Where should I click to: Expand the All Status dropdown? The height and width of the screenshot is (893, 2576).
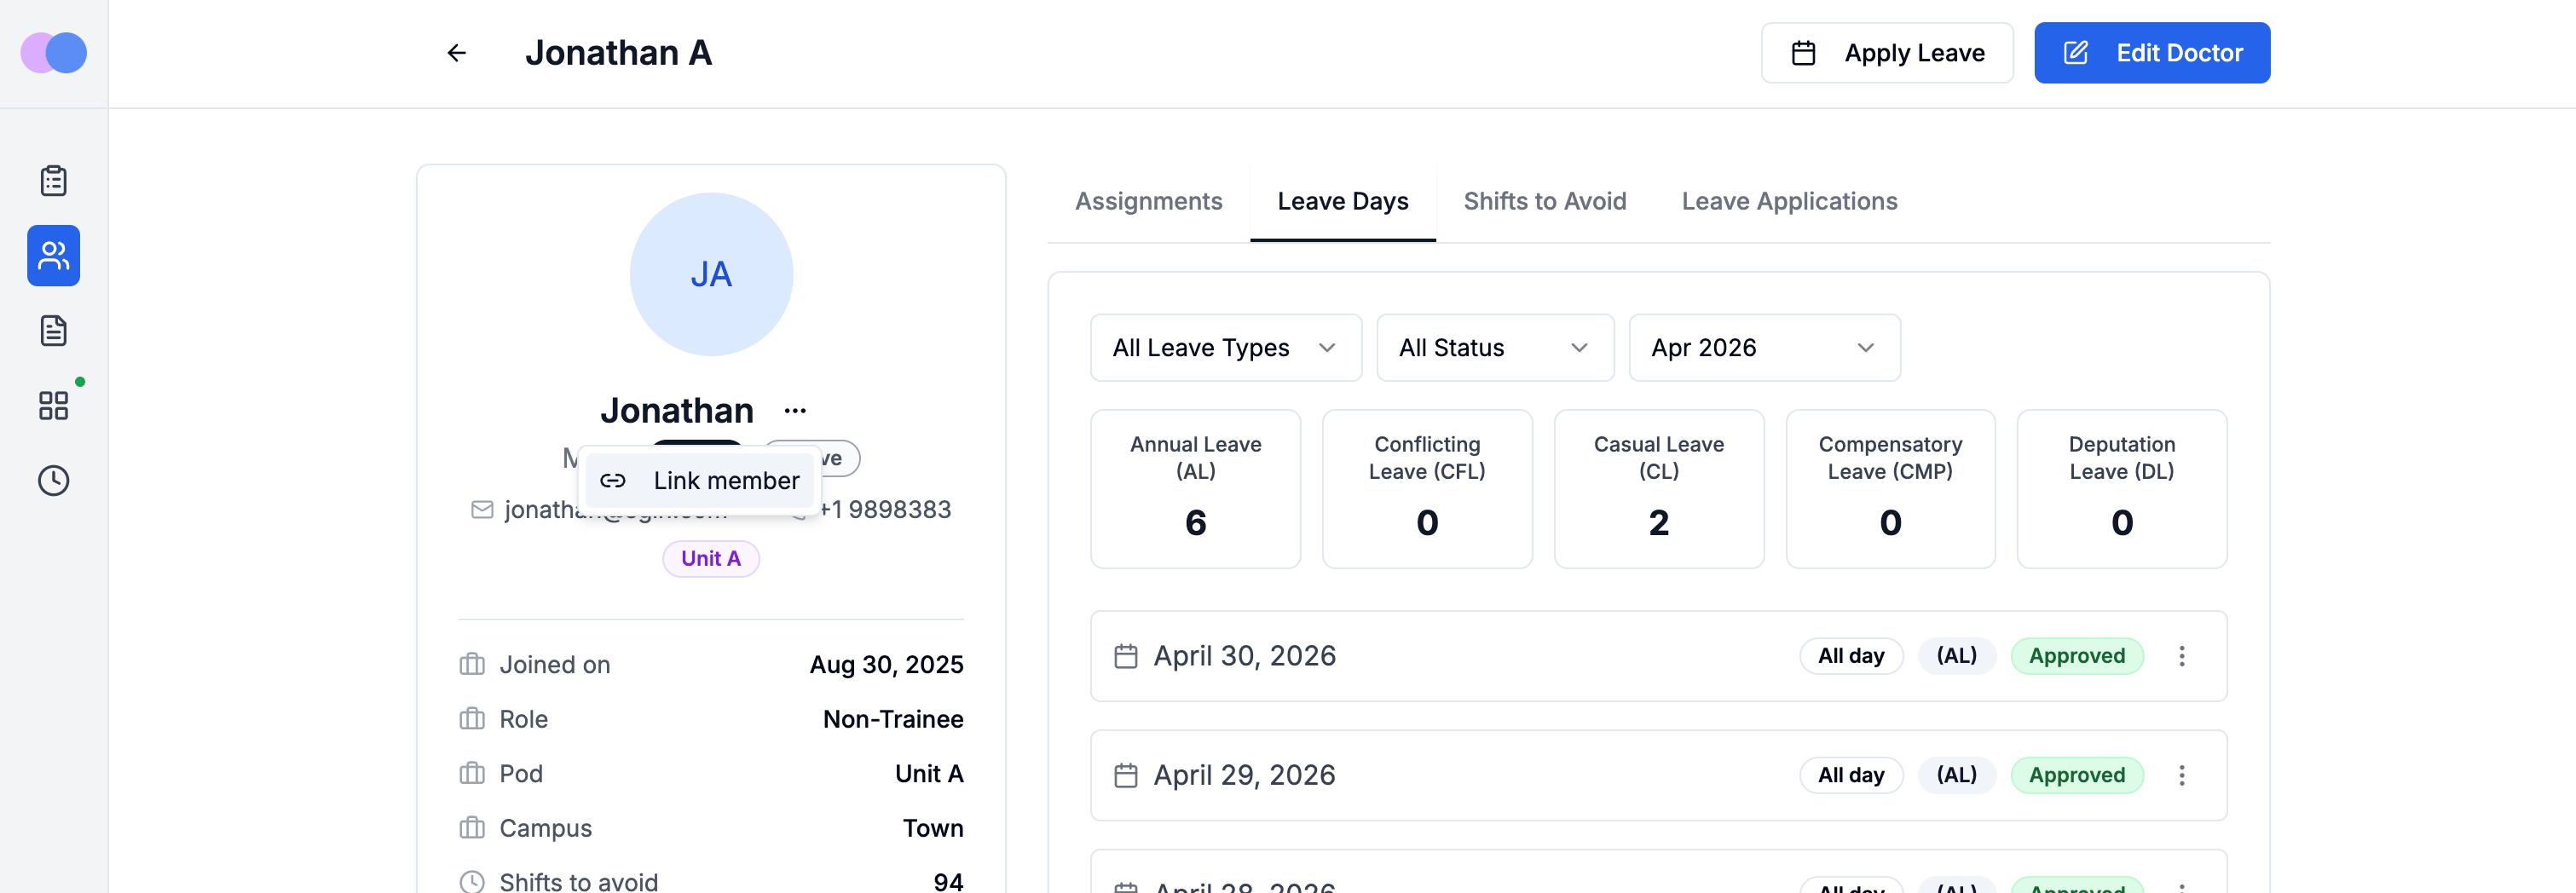coord(1495,348)
